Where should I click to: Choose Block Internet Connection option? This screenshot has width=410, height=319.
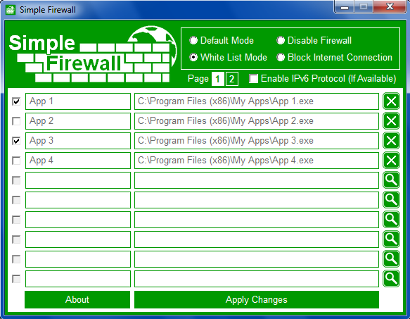click(x=281, y=57)
